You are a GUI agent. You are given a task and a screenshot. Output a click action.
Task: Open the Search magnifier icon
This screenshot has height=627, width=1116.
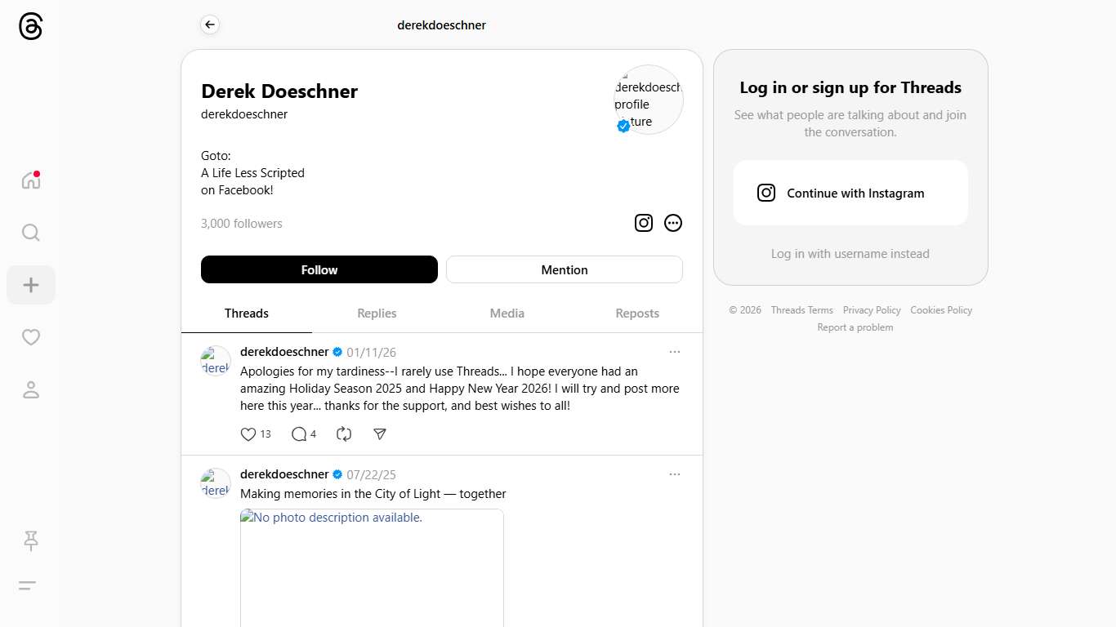click(31, 233)
